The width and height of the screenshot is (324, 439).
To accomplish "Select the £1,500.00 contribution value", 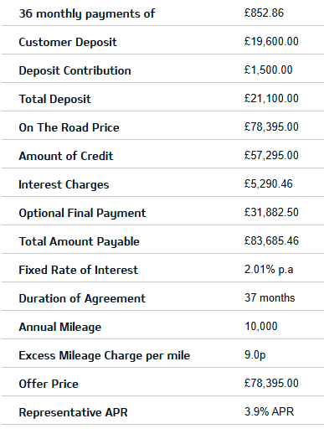I will [268, 70].
